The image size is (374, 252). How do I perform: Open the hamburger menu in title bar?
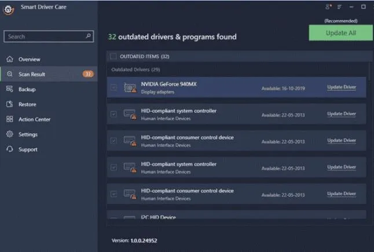[x=340, y=7]
